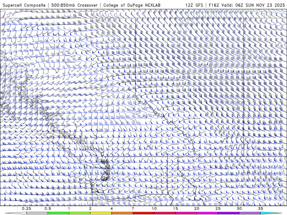Screen dimensions: 287x215
Task: Click the College of DuPage NEXLAB label
Action: (x=132, y=5)
